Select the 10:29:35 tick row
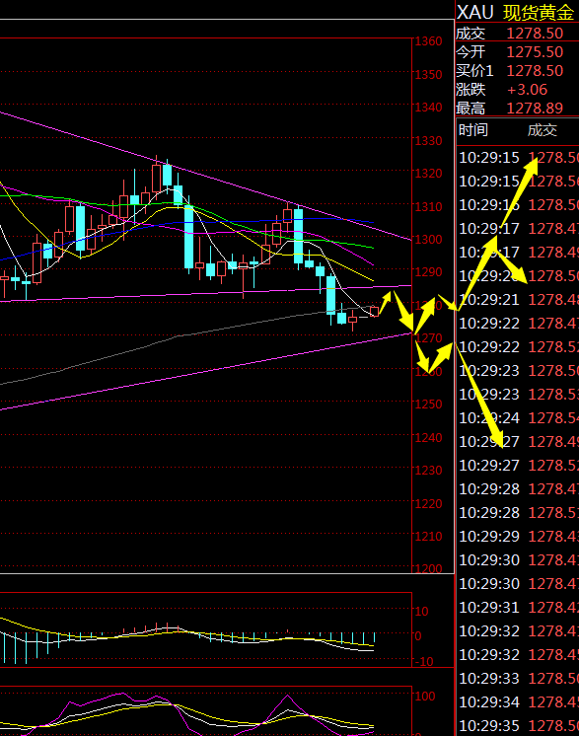This screenshot has height=736, width=579. pos(519,726)
